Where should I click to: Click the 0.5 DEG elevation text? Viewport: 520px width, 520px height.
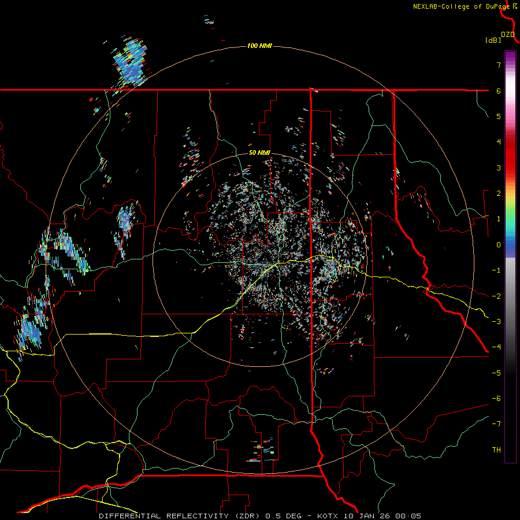coord(284,516)
